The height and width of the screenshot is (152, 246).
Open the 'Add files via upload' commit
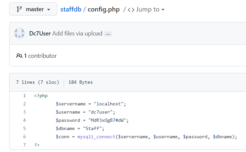(x=77, y=33)
